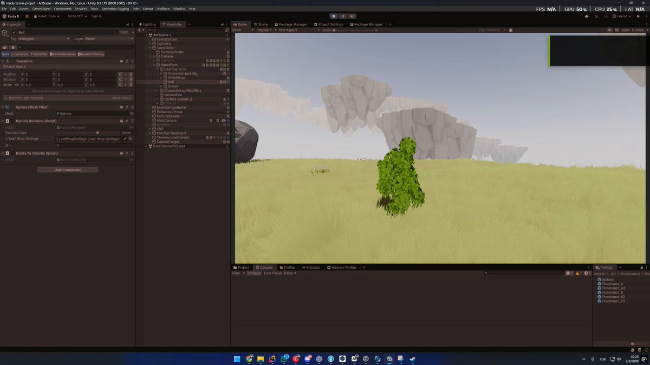The width and height of the screenshot is (650, 365).
Task: Click the console warning count badge
Action: (578, 273)
